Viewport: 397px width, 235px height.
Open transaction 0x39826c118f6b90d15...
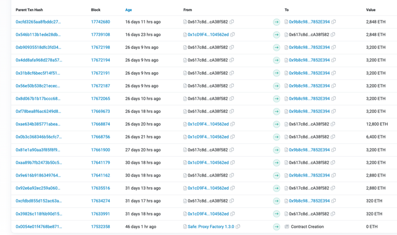click(39, 214)
